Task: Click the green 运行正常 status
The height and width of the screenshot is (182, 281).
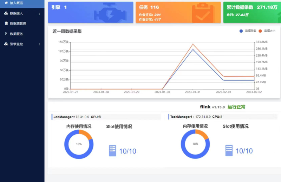Action: coord(236,107)
